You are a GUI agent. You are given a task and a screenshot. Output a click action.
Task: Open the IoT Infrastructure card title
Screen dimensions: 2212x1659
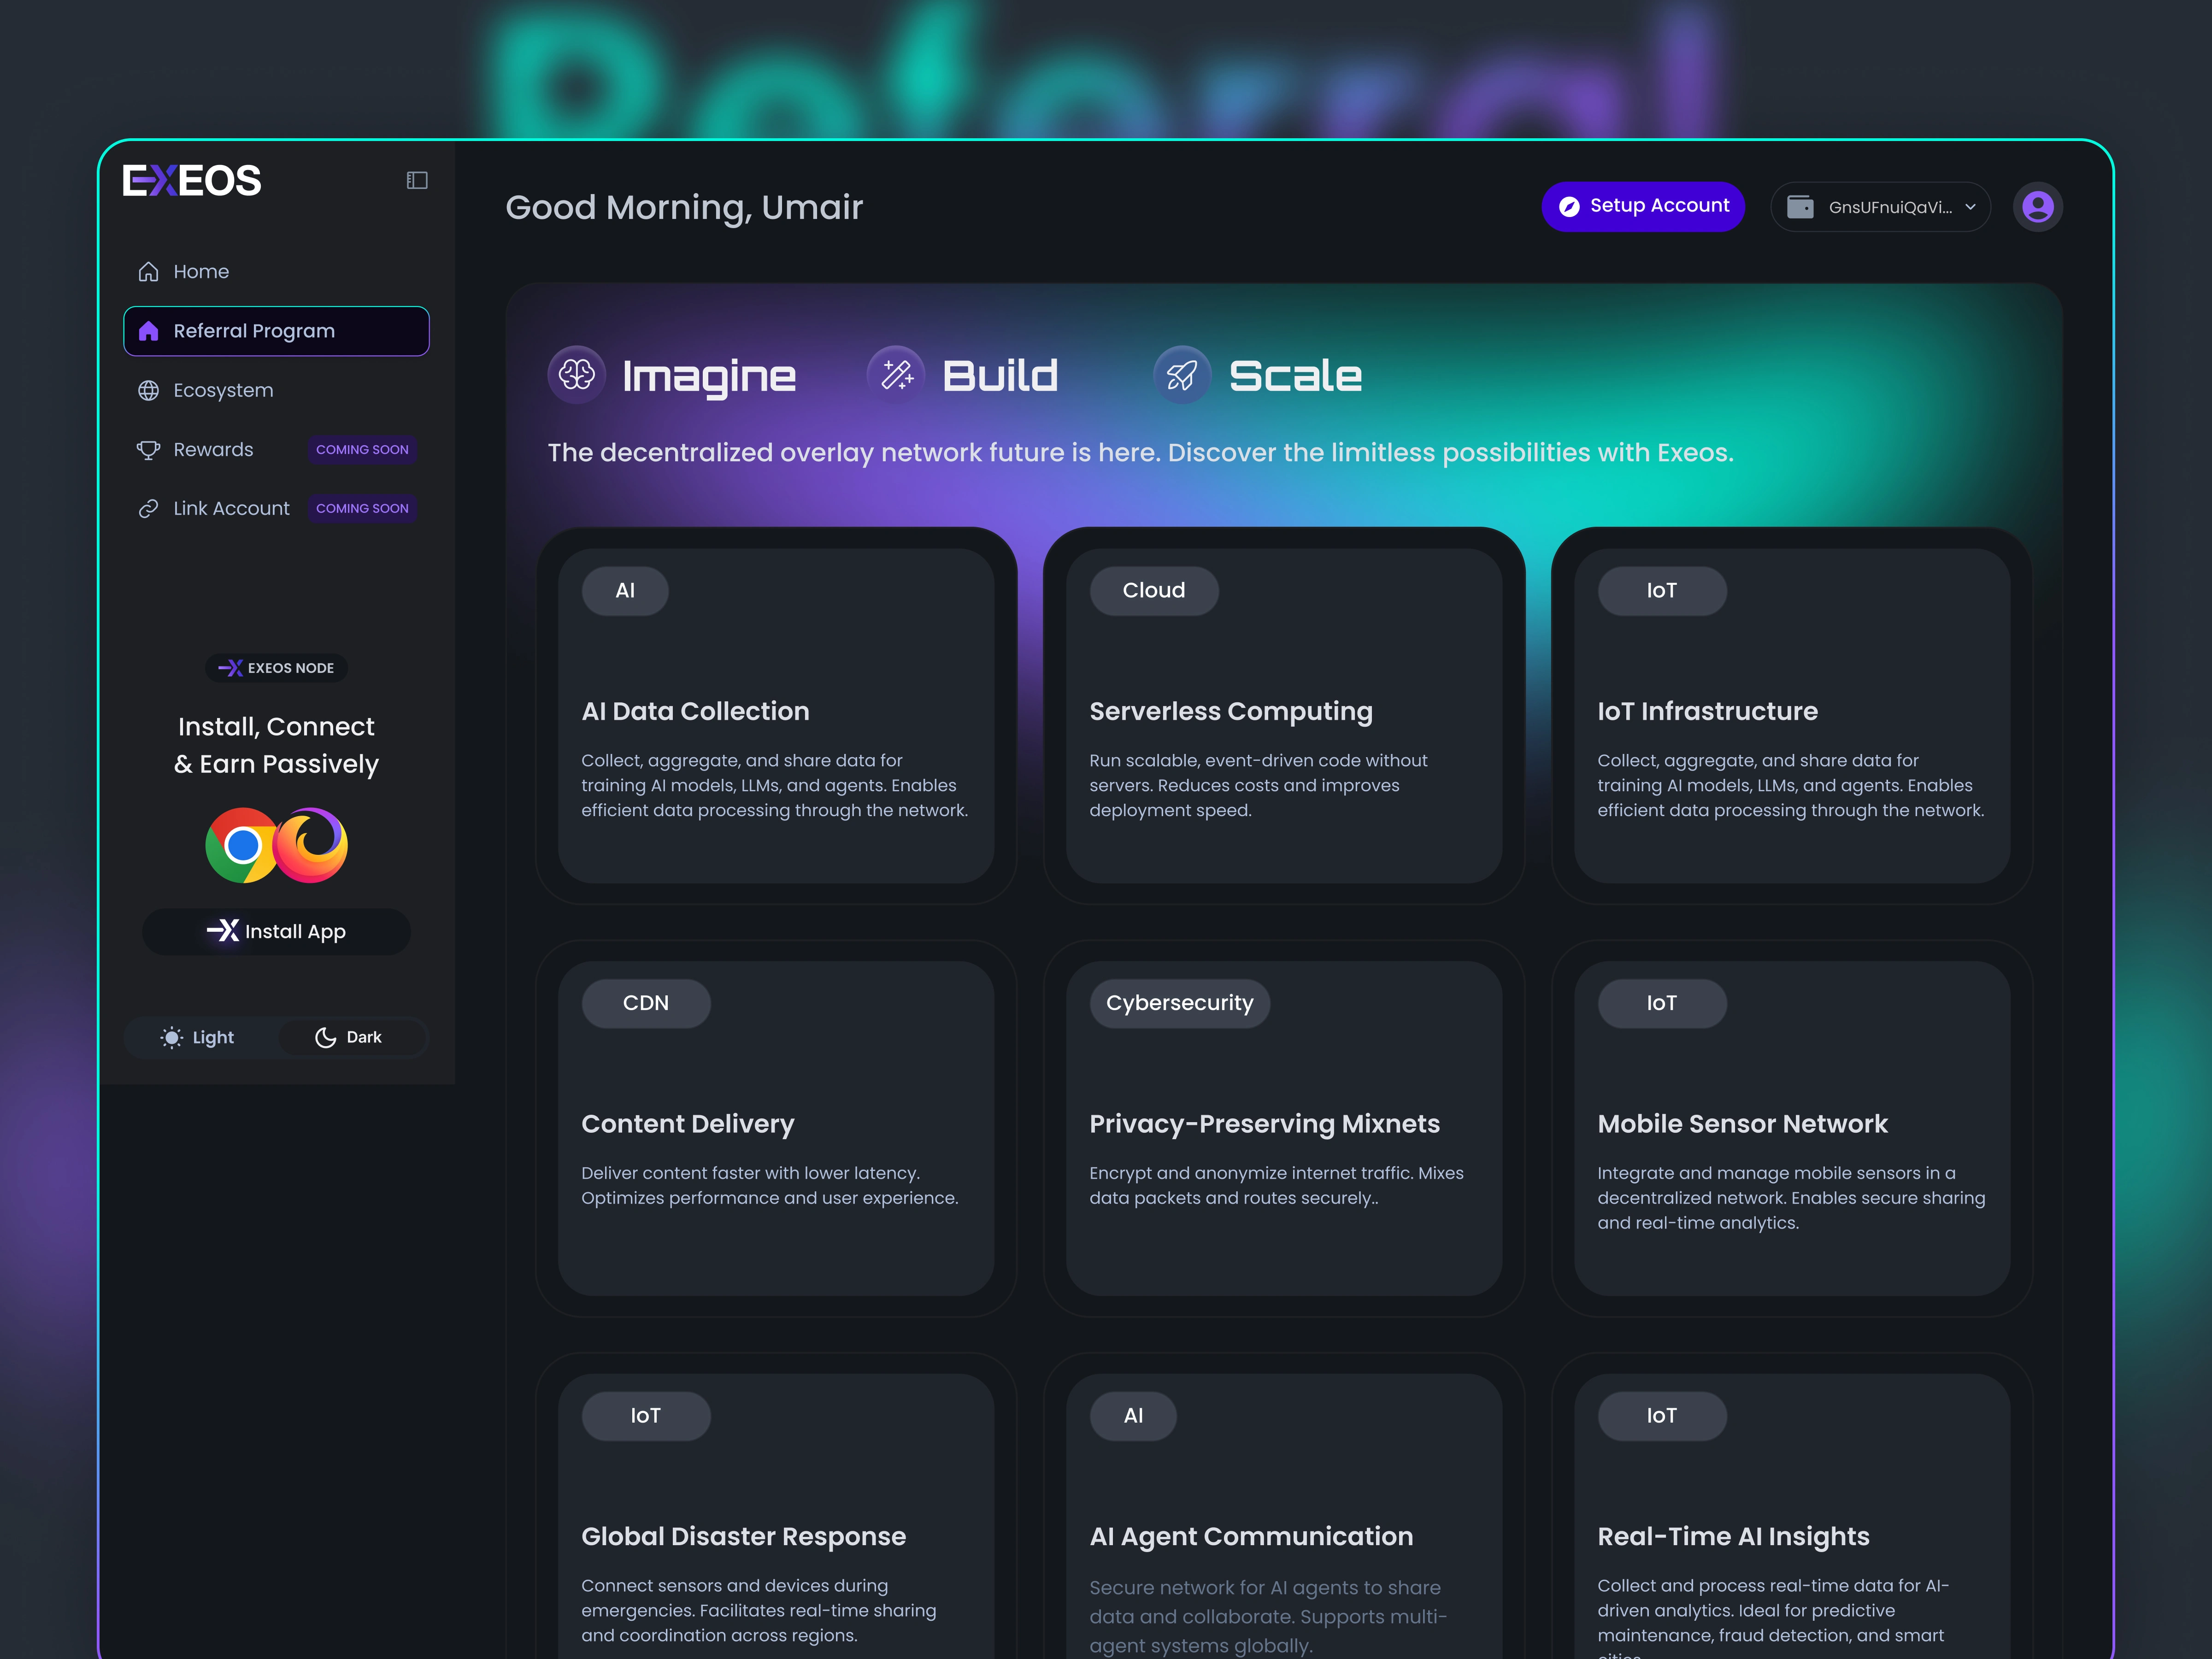pyautogui.click(x=1707, y=711)
